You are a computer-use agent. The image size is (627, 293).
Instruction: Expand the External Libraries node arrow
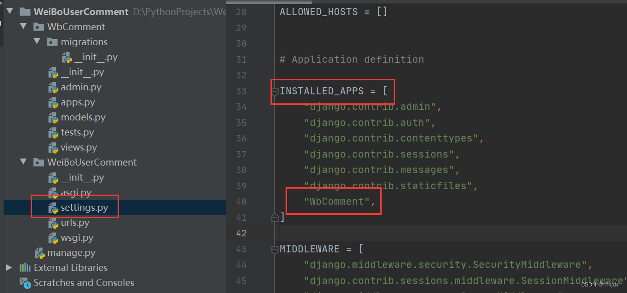(x=9, y=267)
